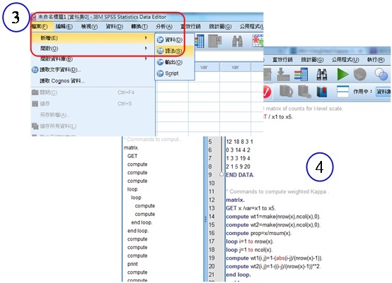Click the gray copy-cup toolbar icon
The width and height of the screenshot is (392, 283).
[286, 92]
